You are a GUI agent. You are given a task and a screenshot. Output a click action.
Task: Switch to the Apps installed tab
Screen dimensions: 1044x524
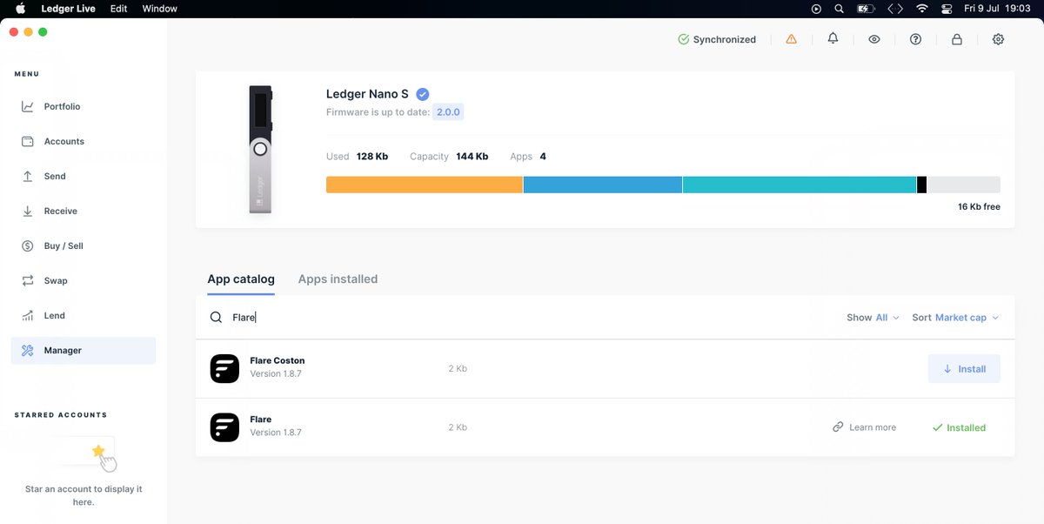click(x=338, y=279)
